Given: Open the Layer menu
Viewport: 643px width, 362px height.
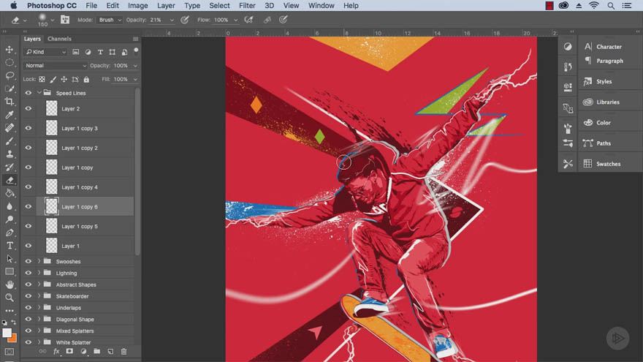Looking at the screenshot, I should (x=166, y=6).
